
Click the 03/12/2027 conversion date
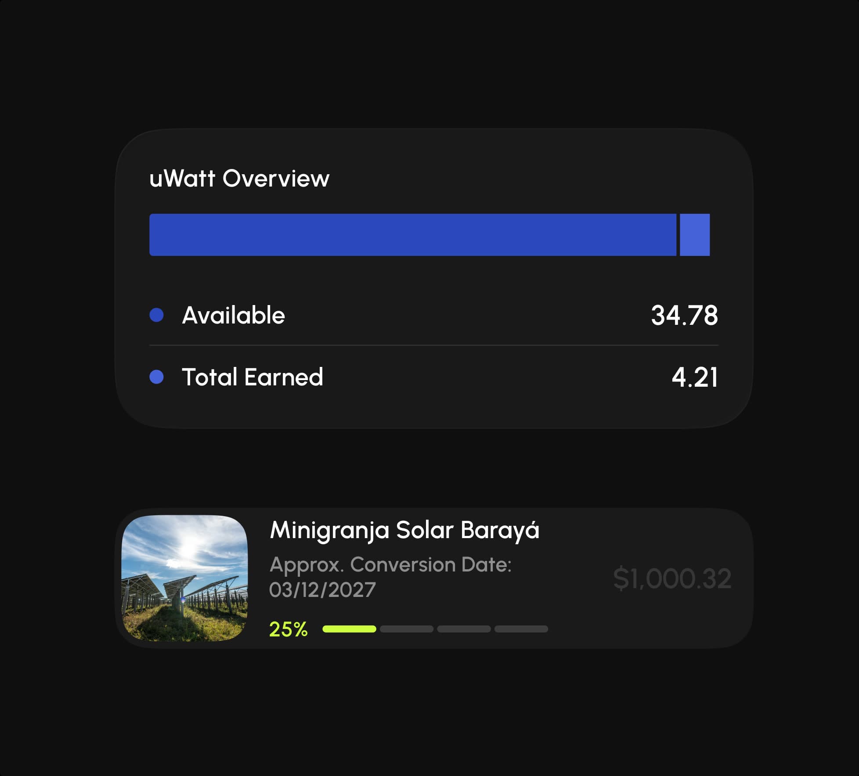point(322,589)
